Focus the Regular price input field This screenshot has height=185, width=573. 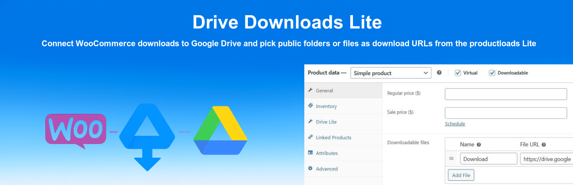pyautogui.click(x=506, y=94)
